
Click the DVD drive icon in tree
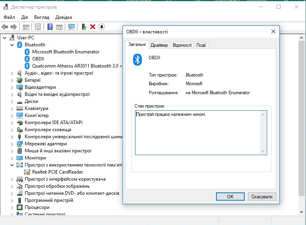click(20, 193)
